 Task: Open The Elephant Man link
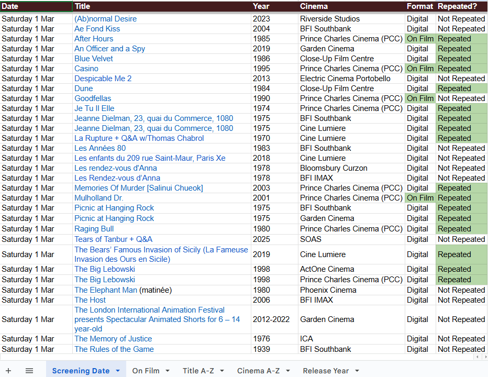click(105, 290)
